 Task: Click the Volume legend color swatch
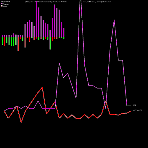(x=2, y=4)
